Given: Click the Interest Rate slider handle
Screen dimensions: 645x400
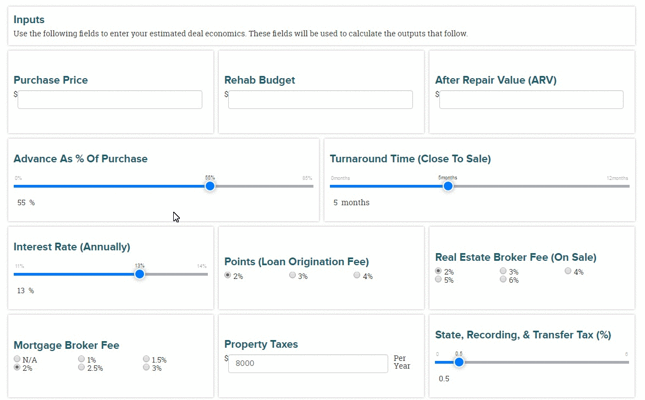Looking at the screenshot, I should [x=140, y=274].
